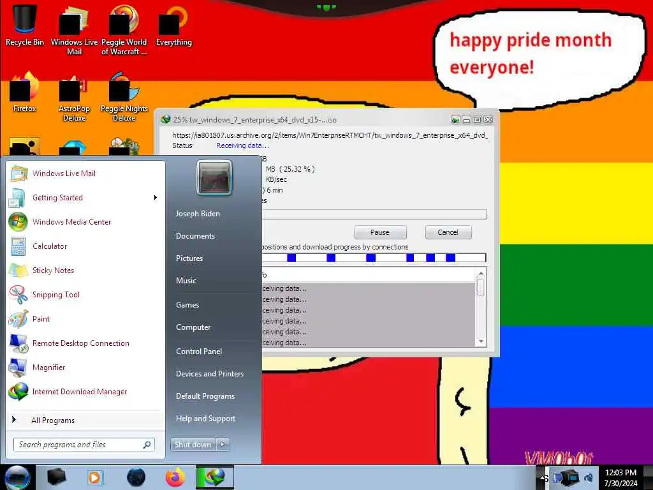Screen dimensions: 653x490
Task: Click the archive.org download URL text
Action: [330, 135]
